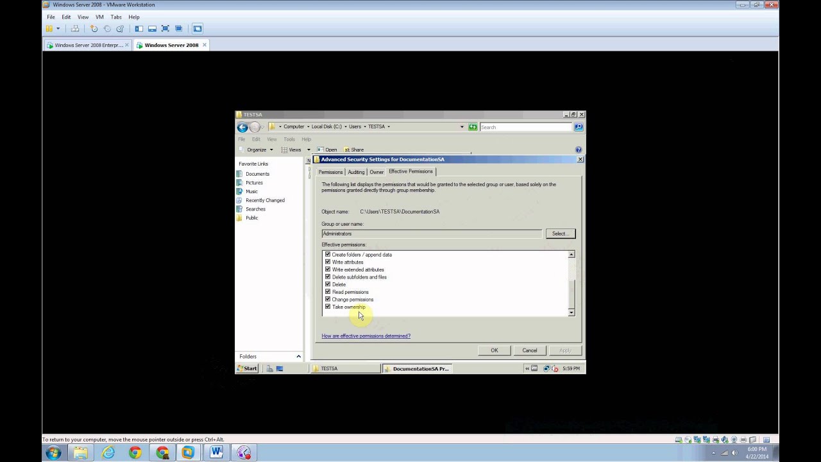Show hidden guest tray icons chevron

coord(527,368)
